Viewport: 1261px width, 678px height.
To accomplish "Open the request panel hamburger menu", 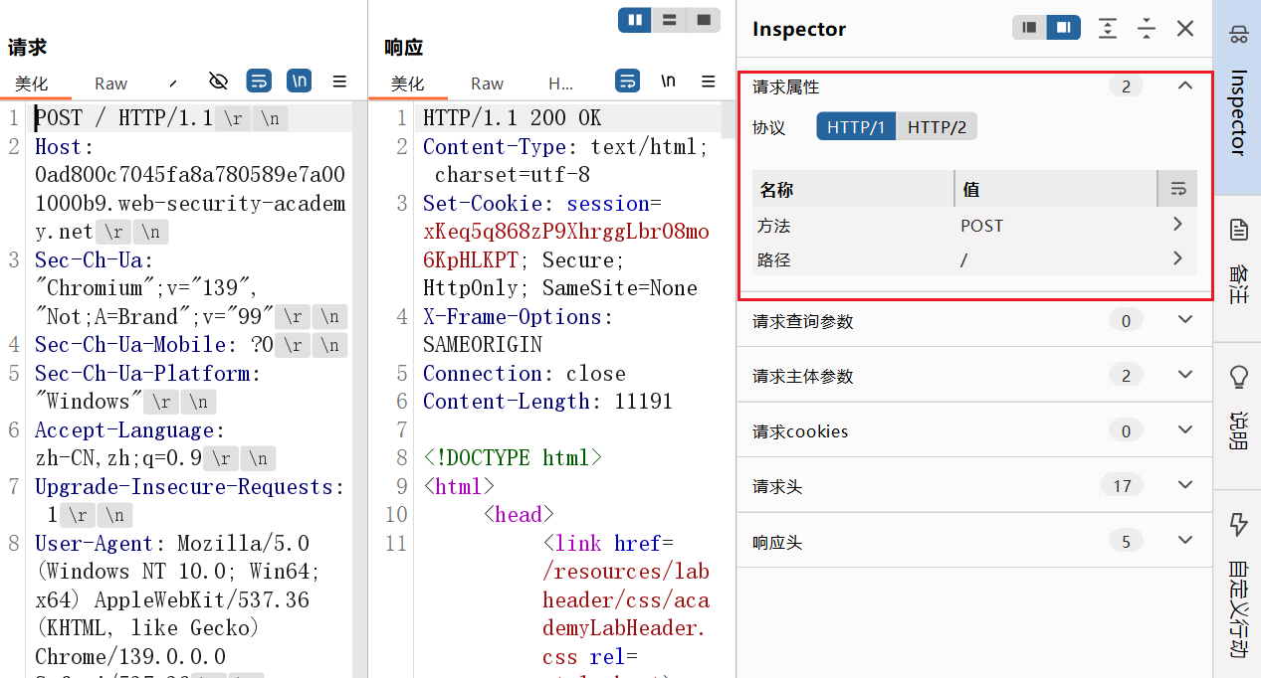I will (339, 82).
